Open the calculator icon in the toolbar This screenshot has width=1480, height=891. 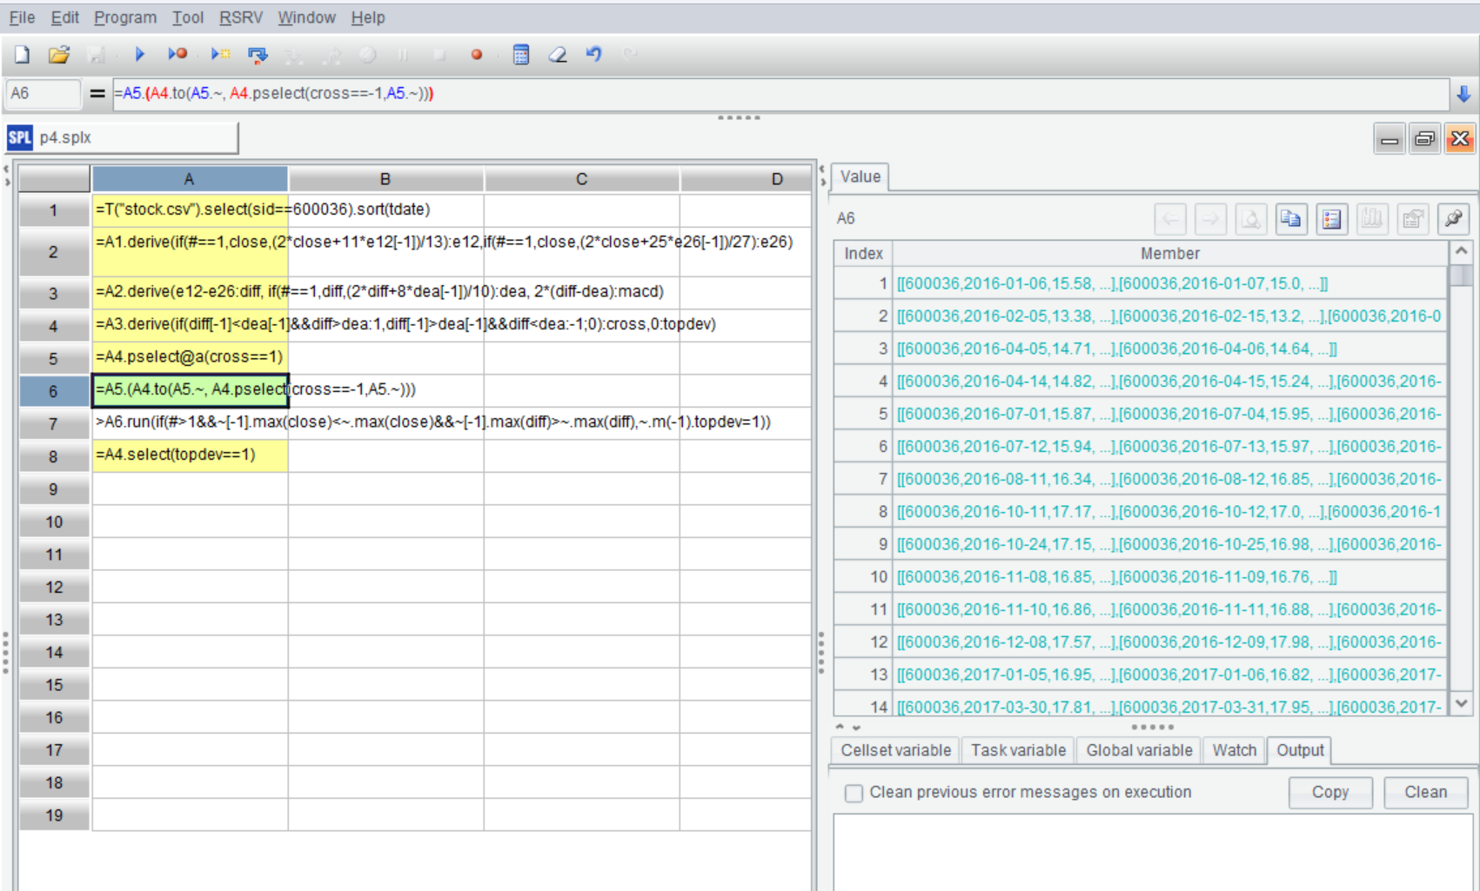521,55
